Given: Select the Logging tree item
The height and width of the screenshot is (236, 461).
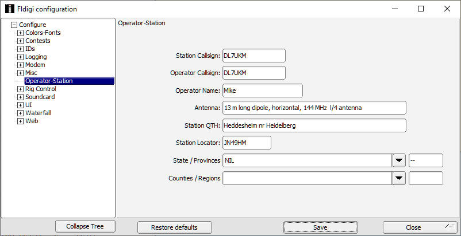Looking at the screenshot, I should [36, 57].
